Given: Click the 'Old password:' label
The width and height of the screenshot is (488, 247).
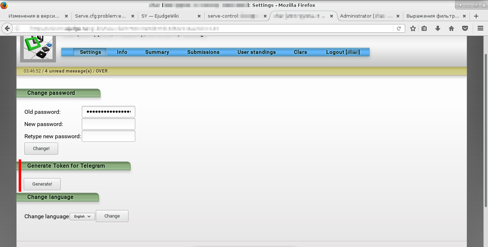Looking at the screenshot, I should pos(42,112).
